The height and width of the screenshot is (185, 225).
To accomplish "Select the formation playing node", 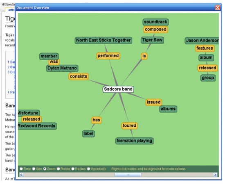I will [x=134, y=141].
